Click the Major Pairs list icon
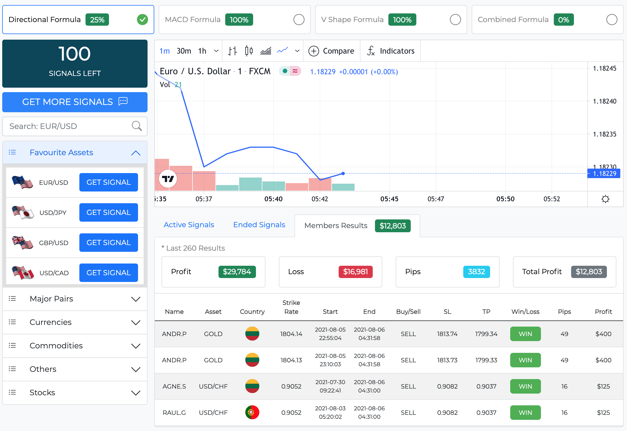This screenshot has width=627, height=431. [12, 299]
